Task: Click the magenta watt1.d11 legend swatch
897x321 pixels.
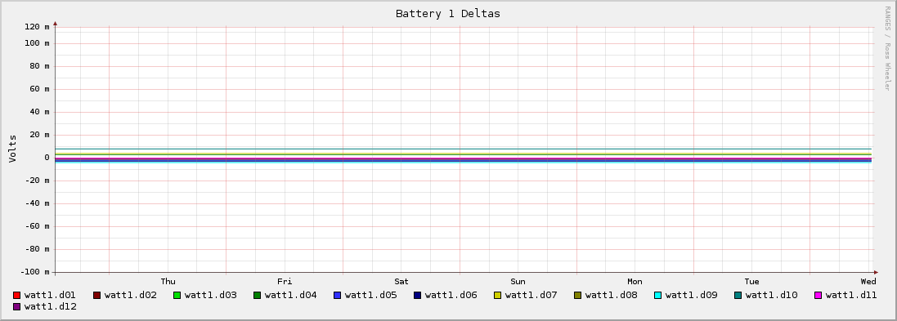Action: coord(818,296)
